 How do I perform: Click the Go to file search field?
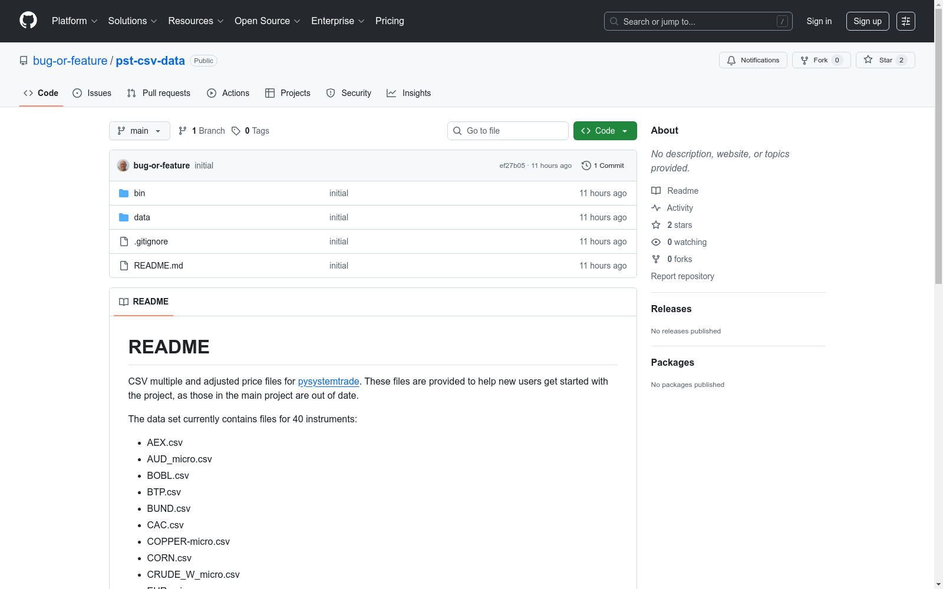[508, 131]
